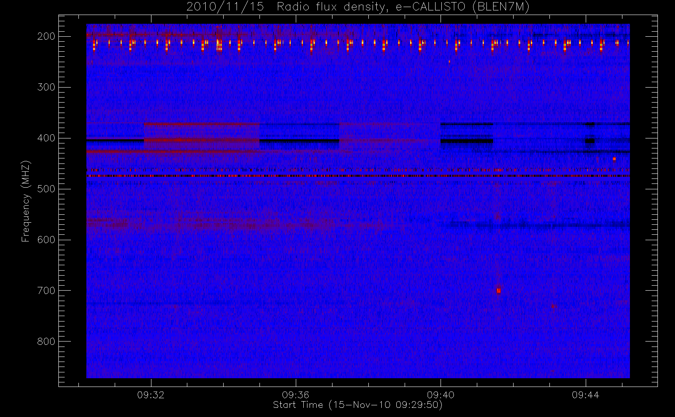Click the 'Frequency (MHZ)' axis label
The image size is (675, 417).
coord(25,201)
